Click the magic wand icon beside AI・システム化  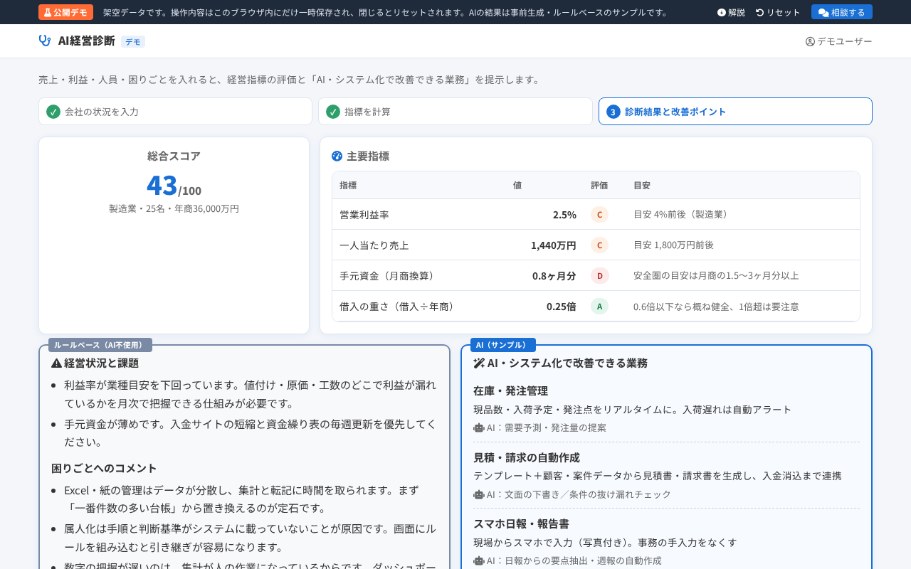point(479,363)
